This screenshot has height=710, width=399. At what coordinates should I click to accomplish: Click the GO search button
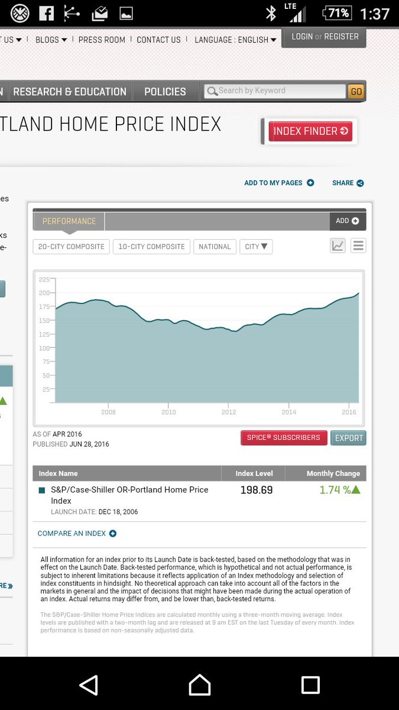click(x=356, y=92)
